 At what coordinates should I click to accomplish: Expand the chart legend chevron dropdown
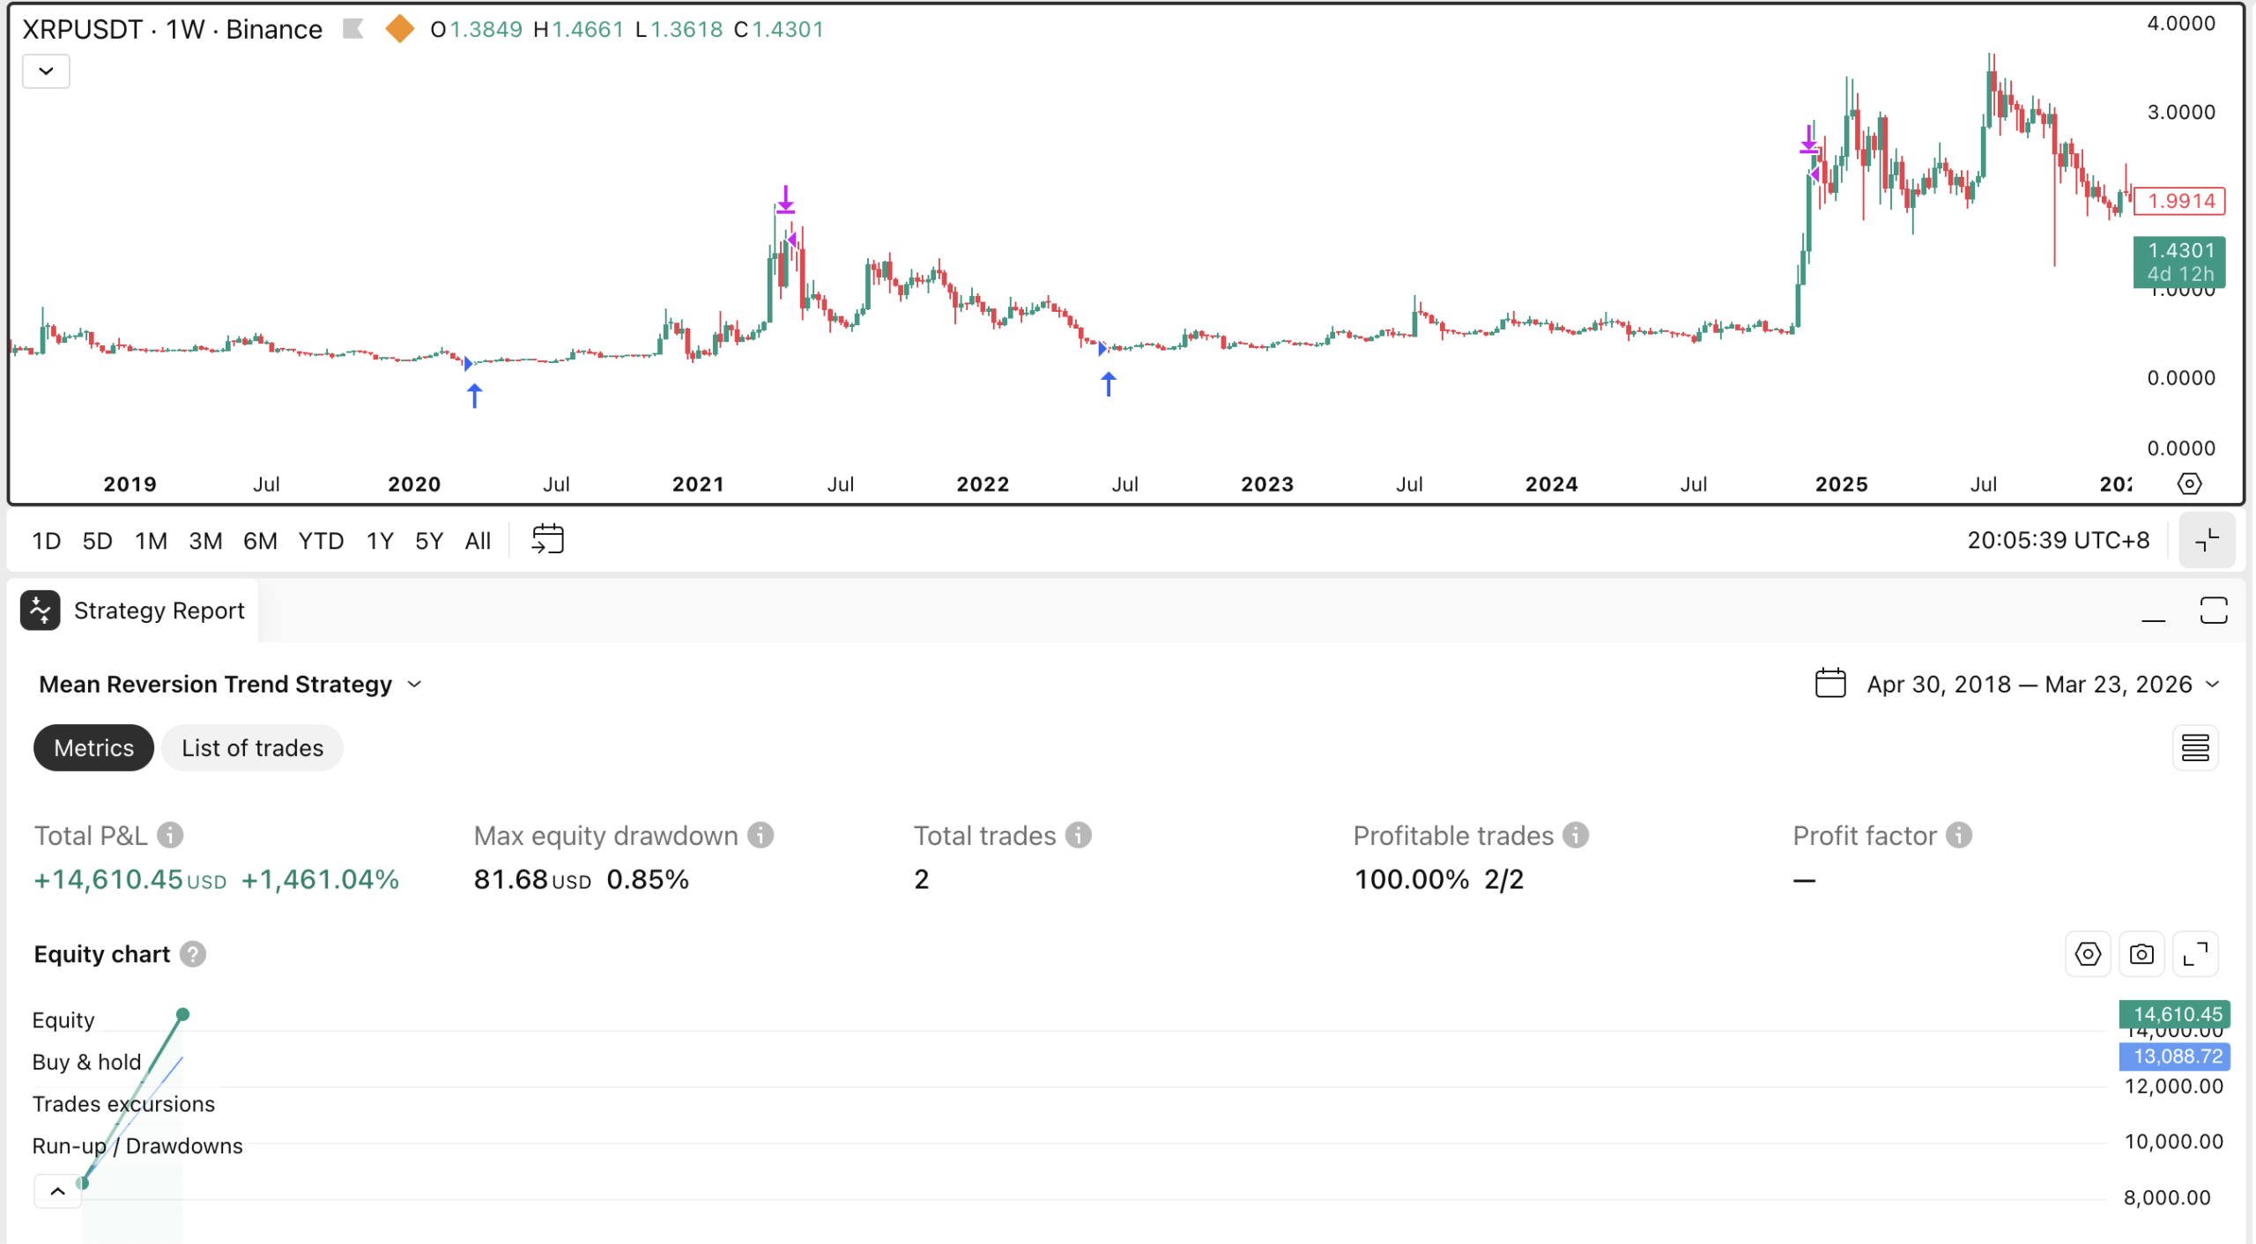point(46,71)
